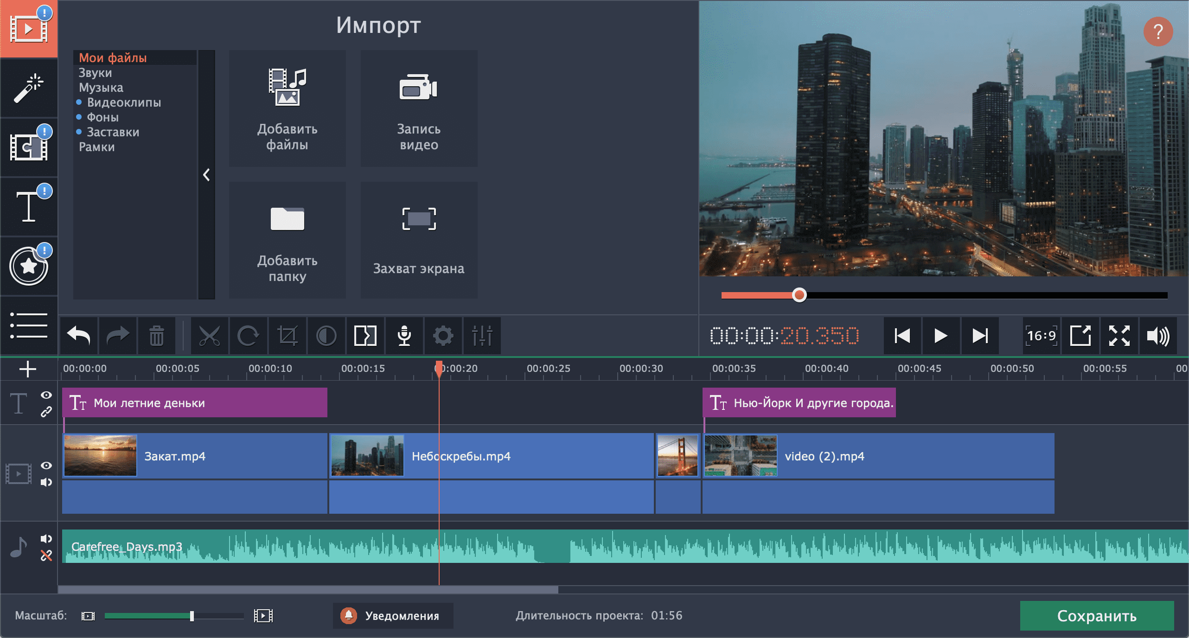
Task: Open the titles T sidebar tab
Action: pyautogui.click(x=29, y=207)
